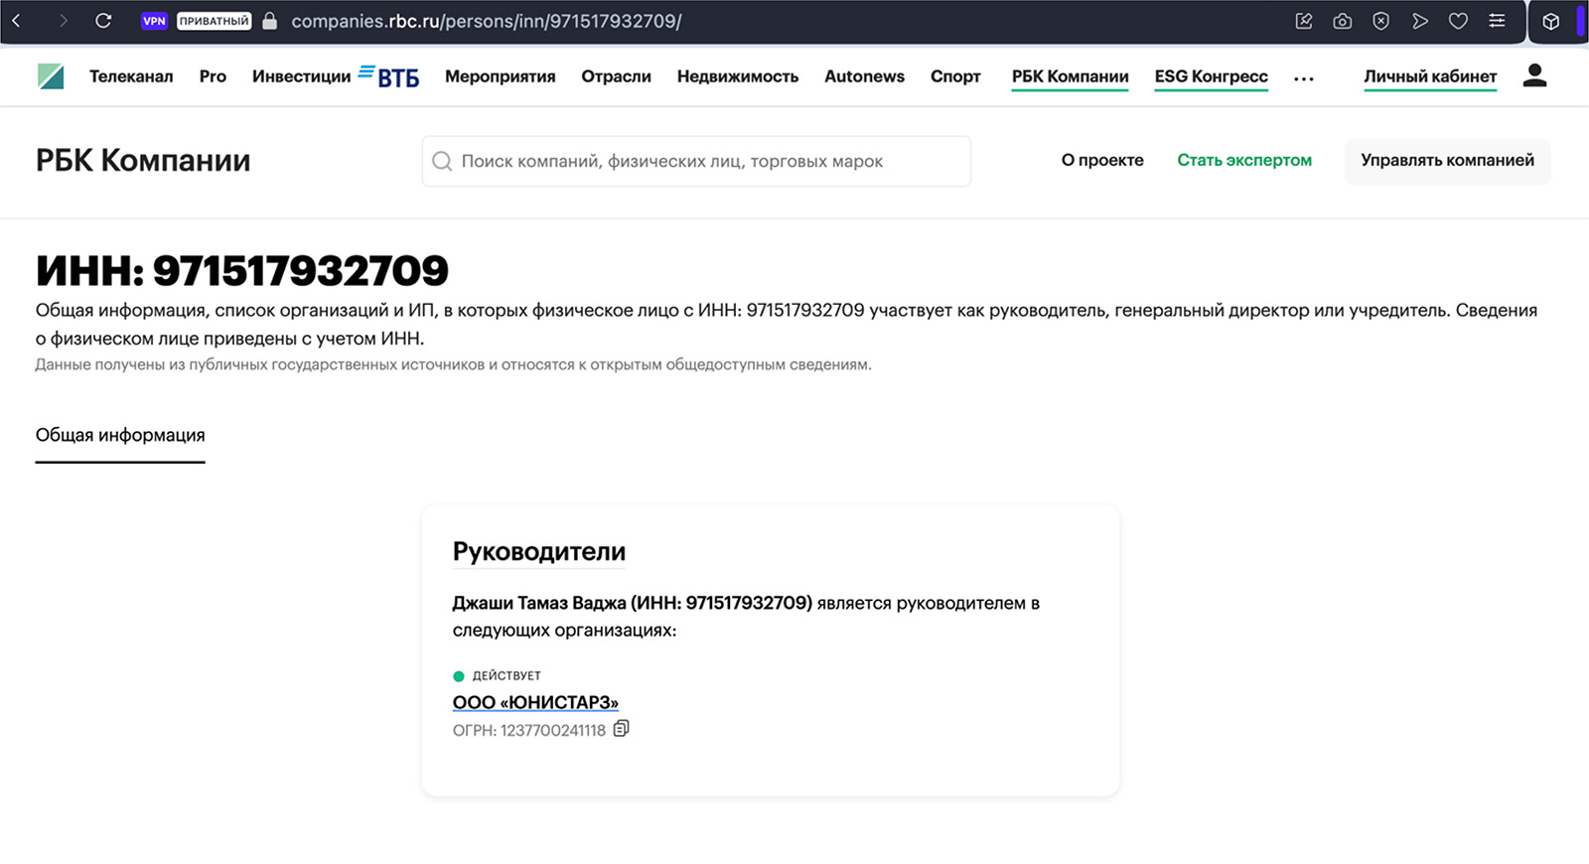The width and height of the screenshot is (1589, 864).
Task: Click the Управлять компанией button
Action: pyautogui.click(x=1447, y=161)
